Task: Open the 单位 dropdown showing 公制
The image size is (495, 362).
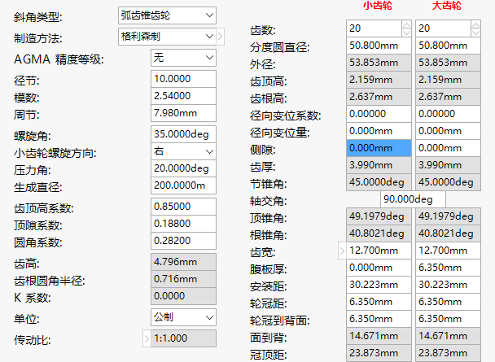Action: coord(183,317)
